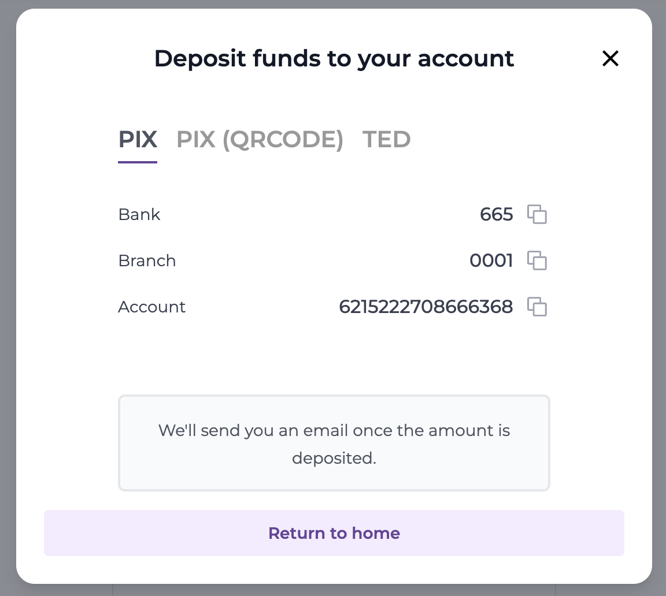Select the Account label text

[151, 307]
